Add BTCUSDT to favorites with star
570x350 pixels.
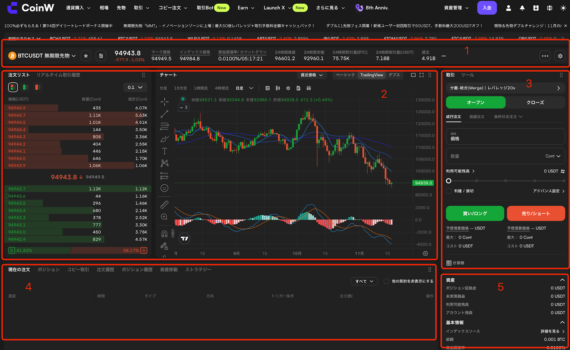(x=86, y=56)
